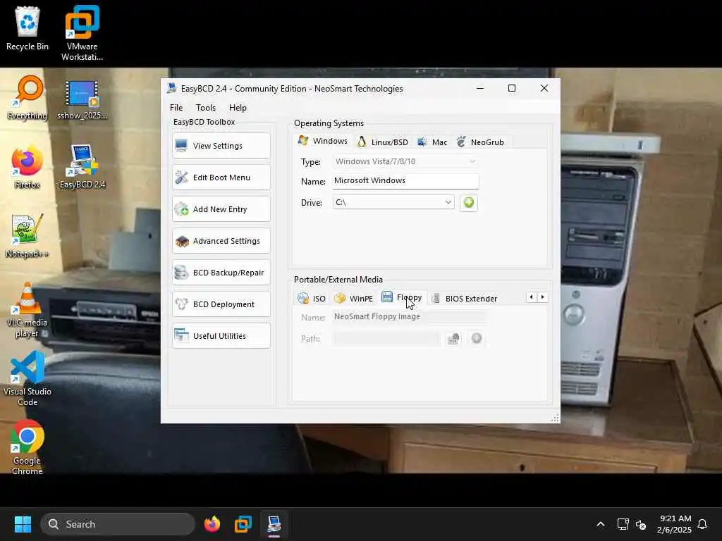The image size is (722, 541).
Task: Select the Notepad++ desktop shortcut
Action: click(x=27, y=236)
